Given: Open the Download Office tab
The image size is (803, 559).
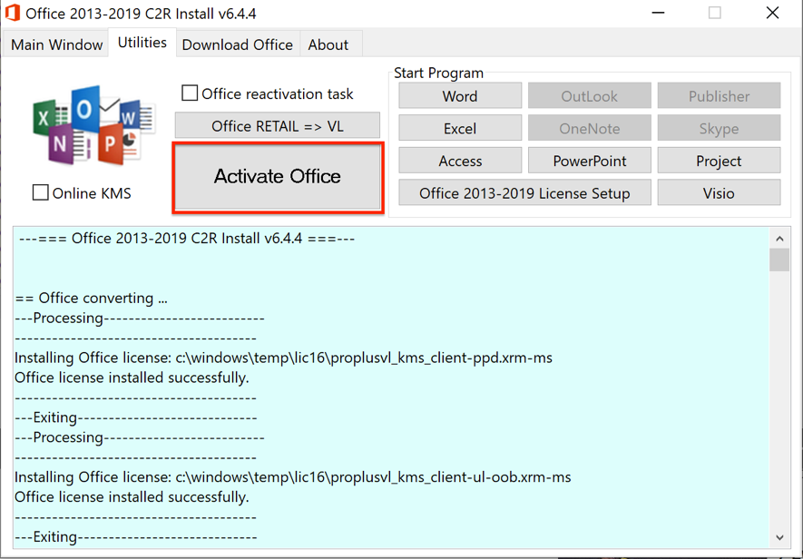Looking at the screenshot, I should pyautogui.click(x=238, y=44).
